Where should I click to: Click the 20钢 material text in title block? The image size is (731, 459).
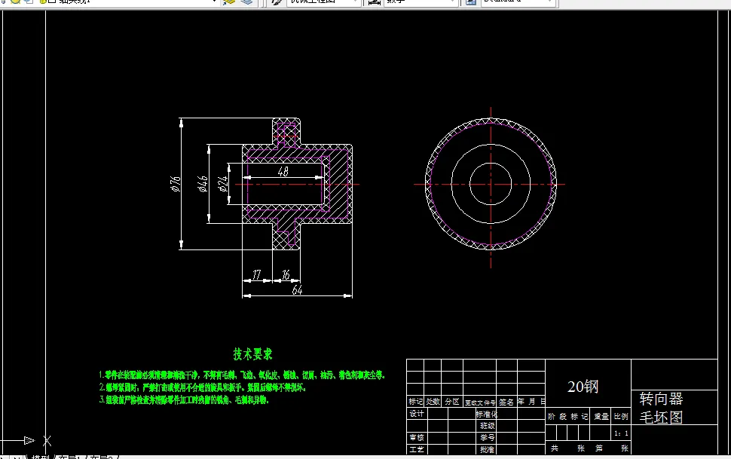point(583,387)
